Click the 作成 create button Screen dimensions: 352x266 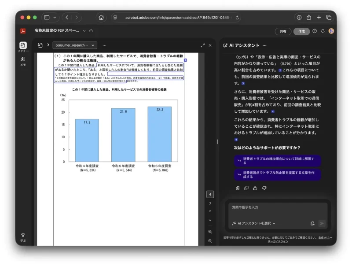(x=301, y=31)
